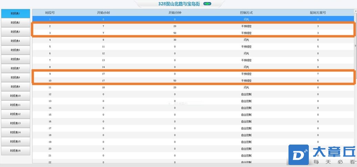Open the 时段表4 tab
The width and height of the screenshot is (357, 167).
click(15, 41)
